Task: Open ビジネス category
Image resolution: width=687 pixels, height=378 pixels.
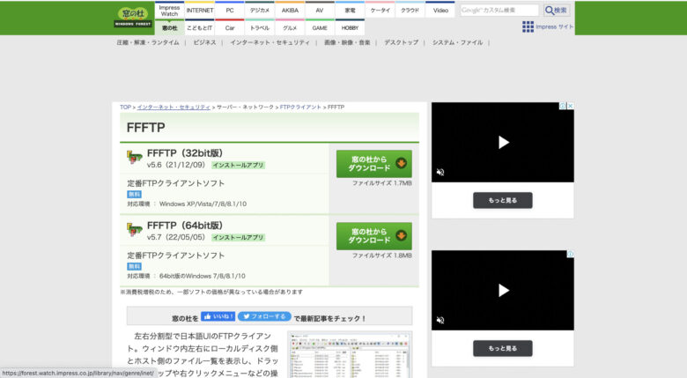Action: click(204, 42)
